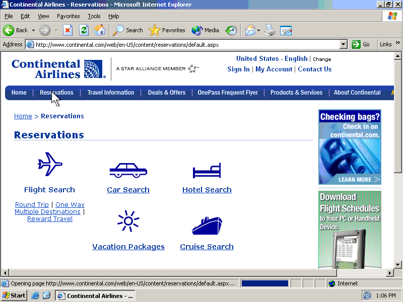The image size is (403, 302).
Task: Click the Change language link
Action: coord(322,59)
